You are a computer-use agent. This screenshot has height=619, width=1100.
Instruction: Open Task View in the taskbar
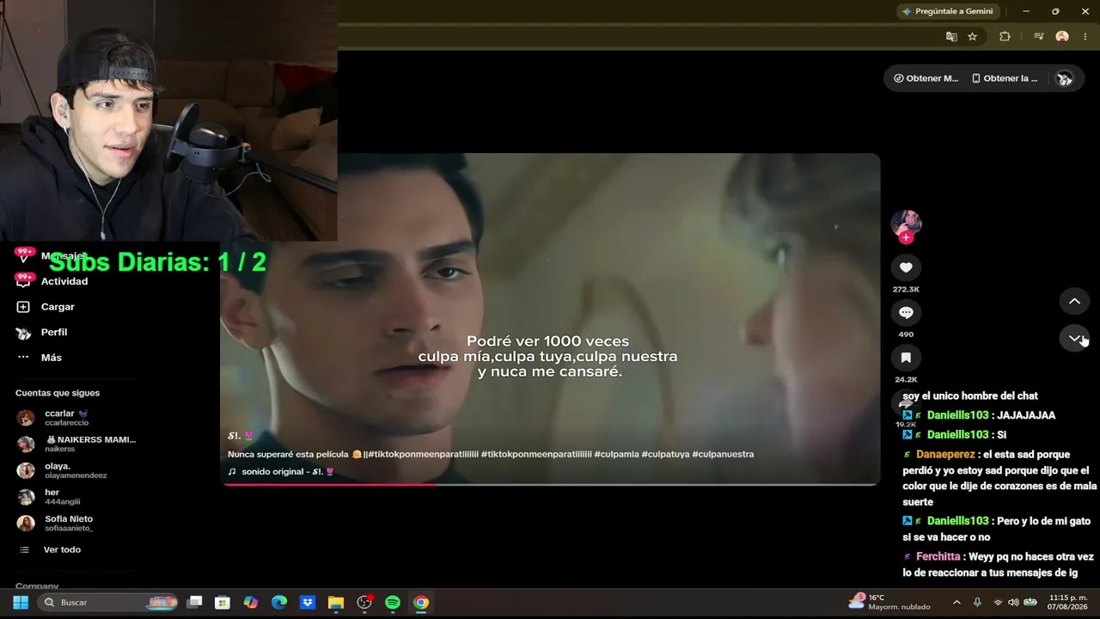pos(195,603)
